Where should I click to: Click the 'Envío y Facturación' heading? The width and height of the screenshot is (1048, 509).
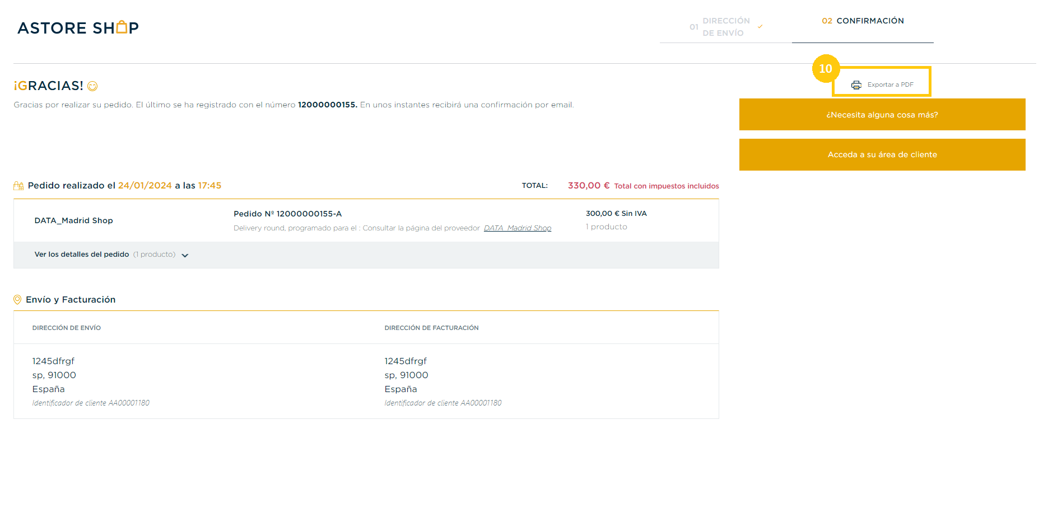pyautogui.click(x=71, y=300)
